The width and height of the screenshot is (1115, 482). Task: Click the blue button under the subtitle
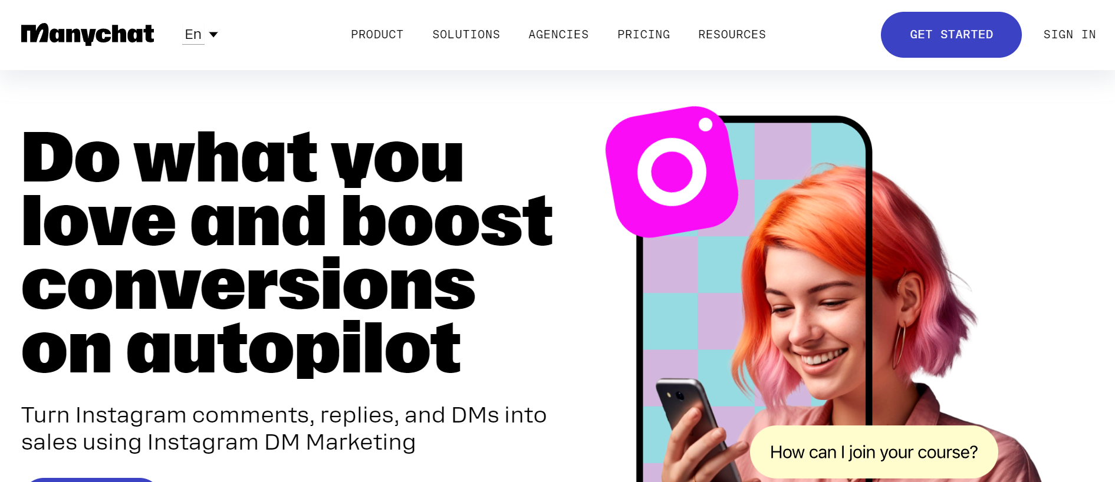(90, 480)
